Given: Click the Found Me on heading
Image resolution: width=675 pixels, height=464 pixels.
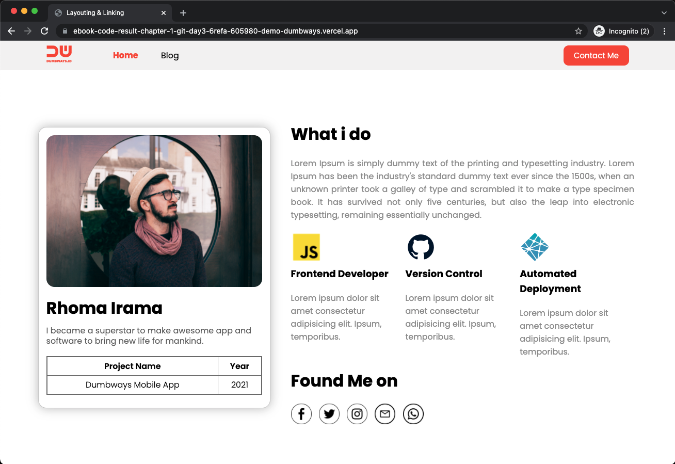Looking at the screenshot, I should [344, 381].
